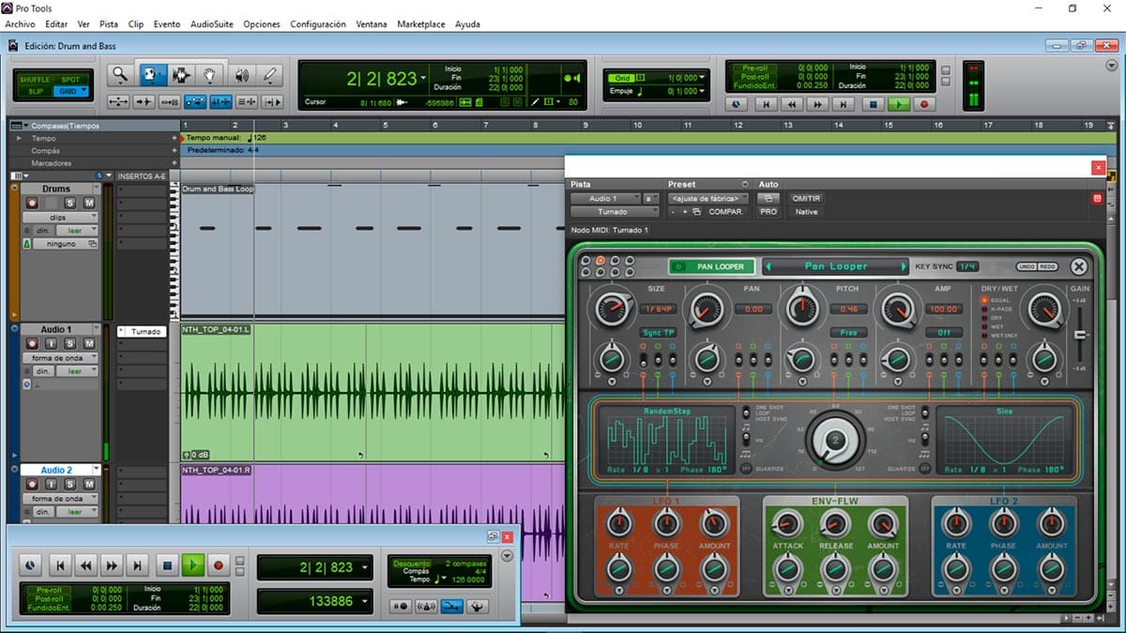Viewport: 1126px width, 633px height.
Task: Click Record in floating Transport window
Action: click(219, 565)
